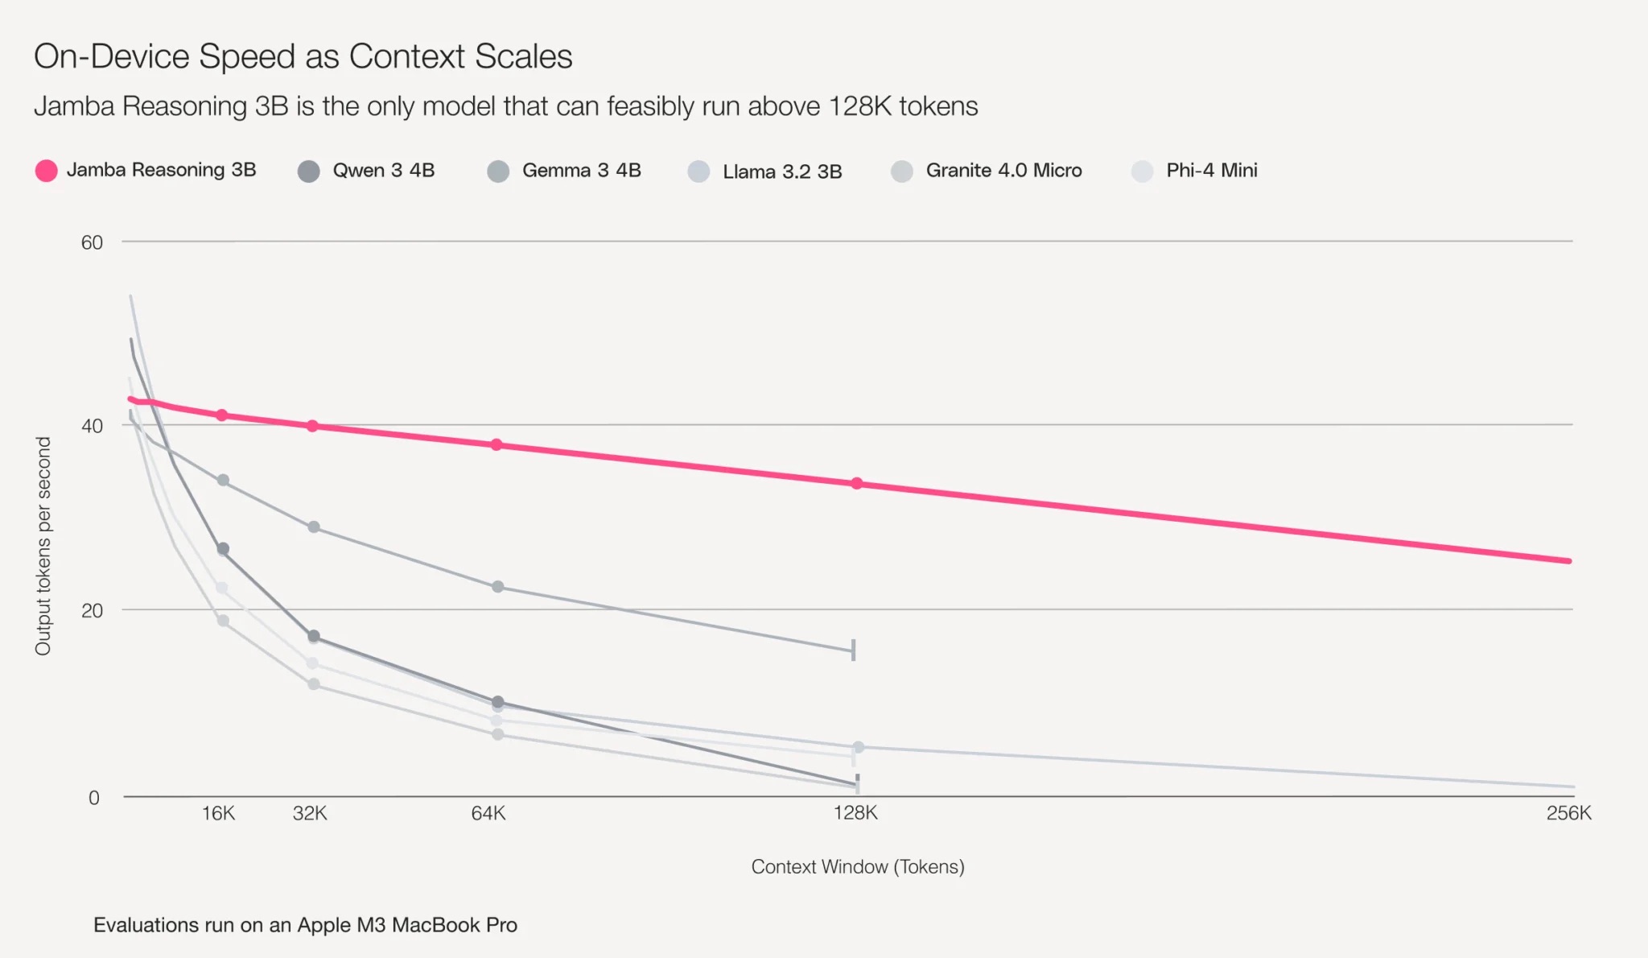Click the pink Jamba data point at 64K
Screen dimensions: 1648x958
click(496, 445)
